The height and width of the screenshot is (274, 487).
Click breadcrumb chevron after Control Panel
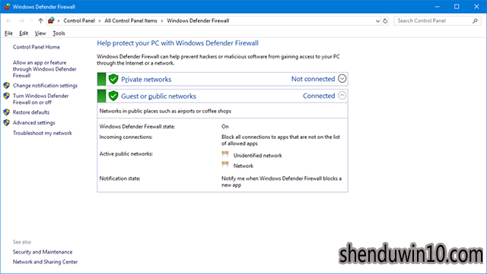(100, 21)
